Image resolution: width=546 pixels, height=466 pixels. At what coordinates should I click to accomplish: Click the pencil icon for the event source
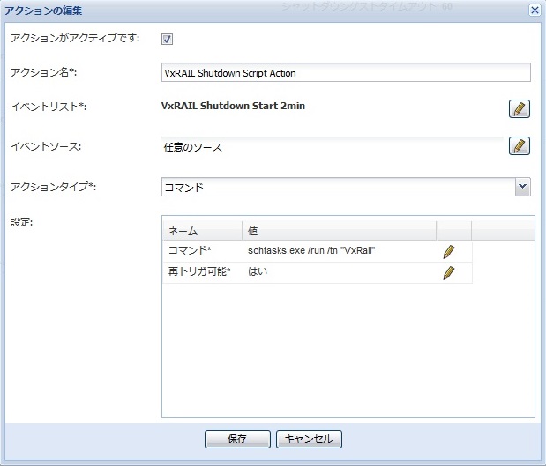[x=520, y=146]
